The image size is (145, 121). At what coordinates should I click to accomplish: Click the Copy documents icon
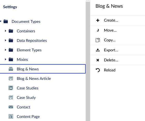(x=98, y=40)
